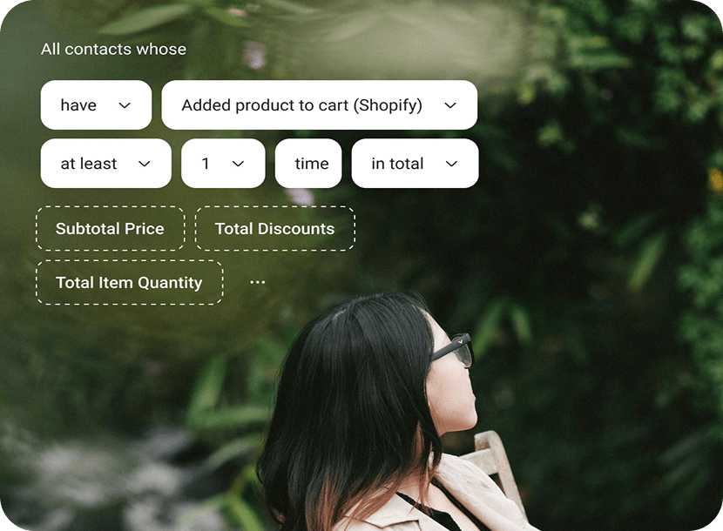Add the Total Item Quantity filter
Image resolution: width=723 pixels, height=531 pixels.
pyautogui.click(x=130, y=283)
